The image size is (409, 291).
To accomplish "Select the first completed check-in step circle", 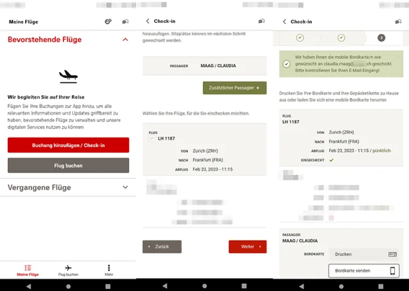I will click(300, 38).
